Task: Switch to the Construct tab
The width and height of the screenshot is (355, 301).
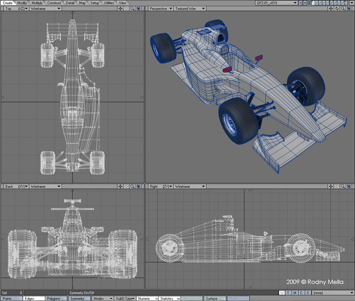Action: pyautogui.click(x=54, y=3)
